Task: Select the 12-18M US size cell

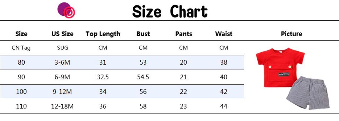Action: click(63, 106)
